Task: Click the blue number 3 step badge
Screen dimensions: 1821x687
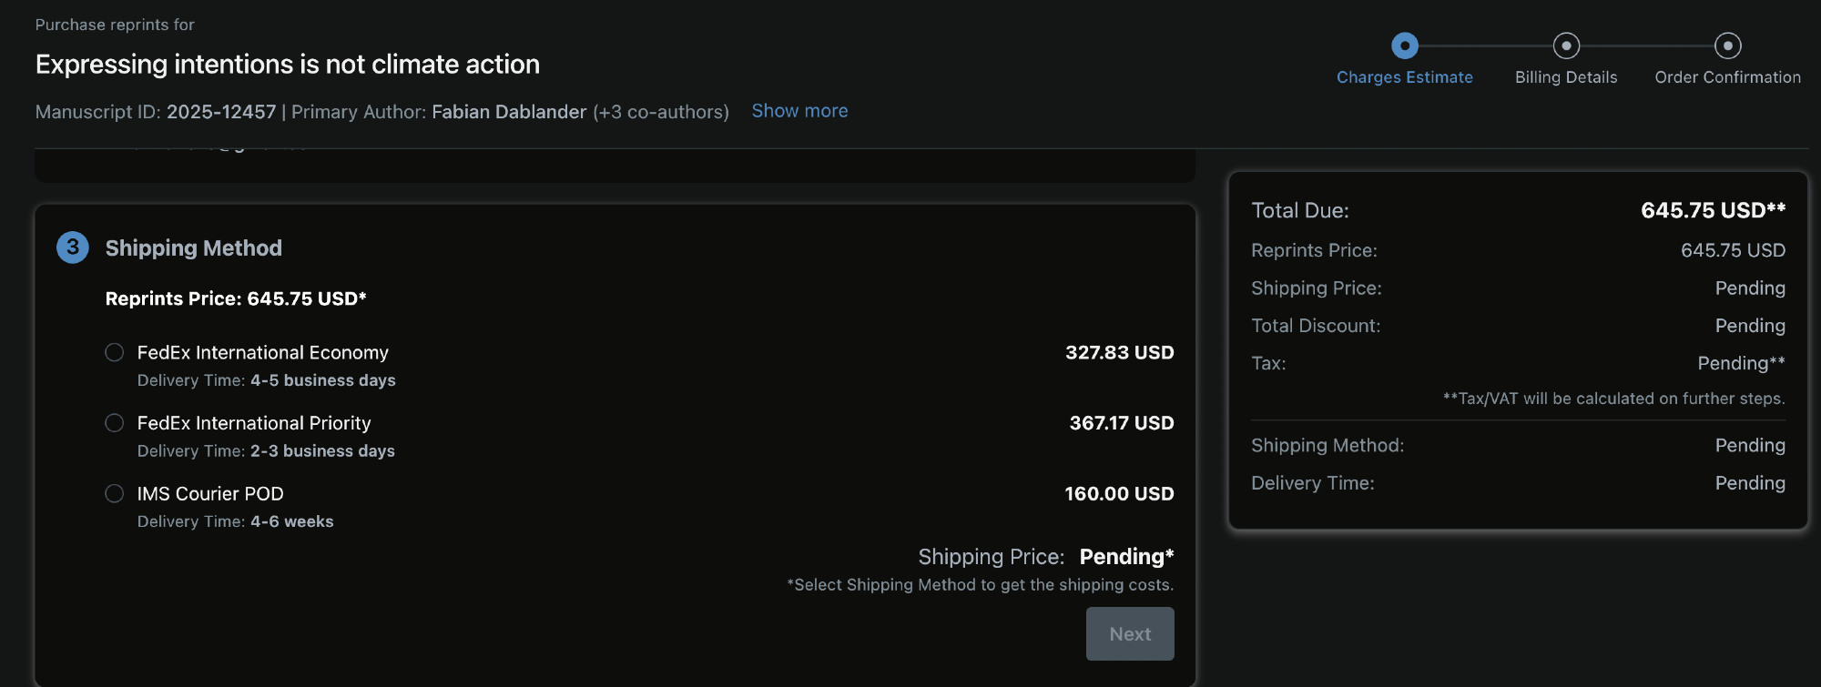Action: (73, 248)
